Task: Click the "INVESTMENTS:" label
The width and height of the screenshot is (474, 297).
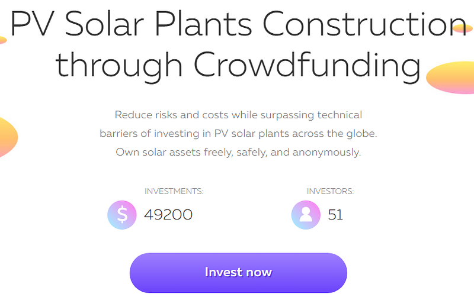Action: tap(174, 191)
